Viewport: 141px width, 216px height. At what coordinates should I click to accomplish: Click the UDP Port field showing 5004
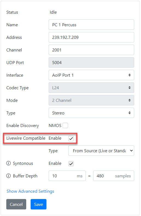click(91, 62)
